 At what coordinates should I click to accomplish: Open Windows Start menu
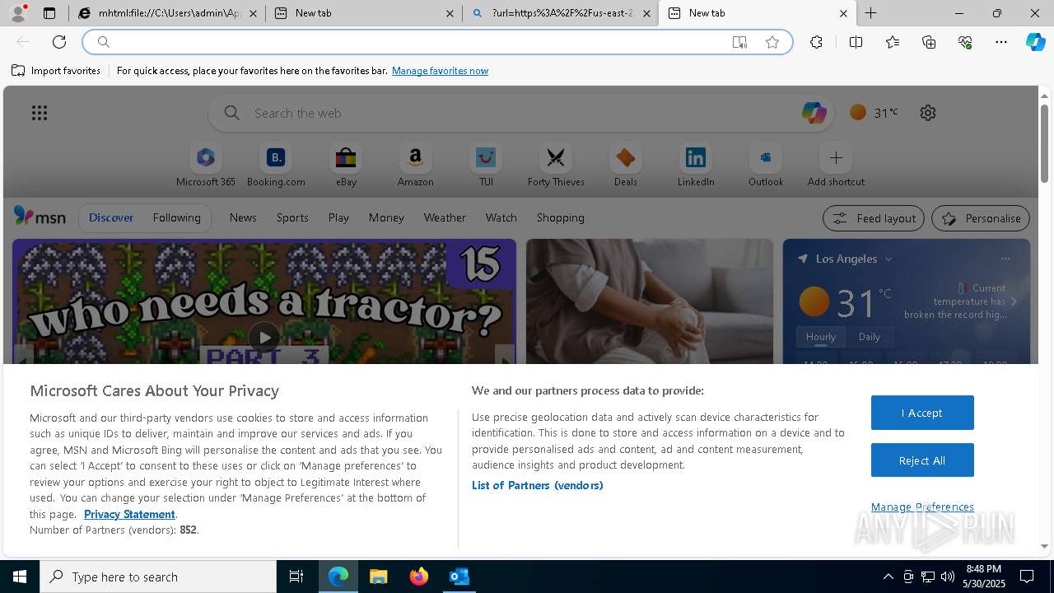(x=20, y=577)
